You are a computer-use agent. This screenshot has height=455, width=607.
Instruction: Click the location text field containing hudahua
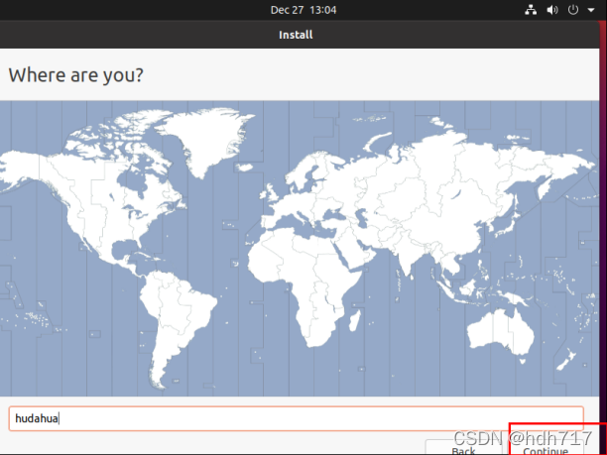point(297,418)
